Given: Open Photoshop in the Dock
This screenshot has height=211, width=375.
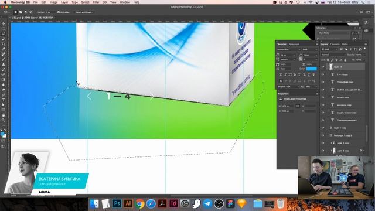Looking at the screenshot, I should [x=117, y=203].
